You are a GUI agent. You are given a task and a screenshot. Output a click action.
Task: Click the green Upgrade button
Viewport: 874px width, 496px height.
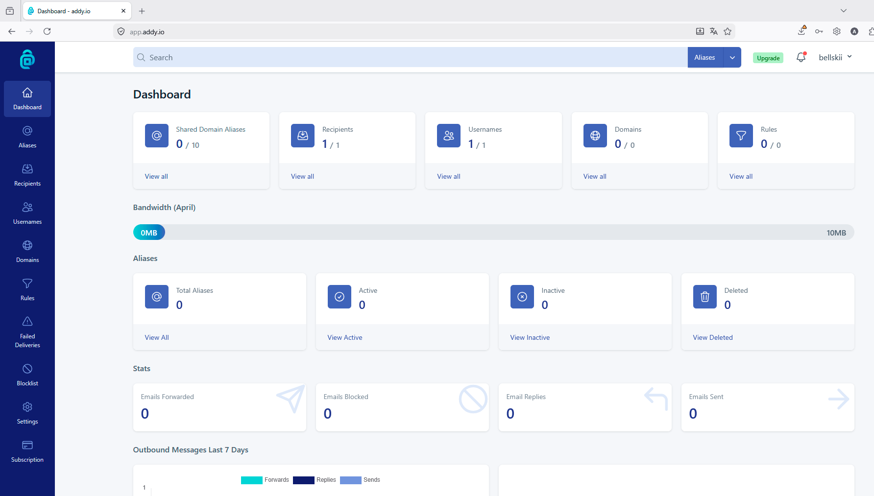(x=768, y=58)
